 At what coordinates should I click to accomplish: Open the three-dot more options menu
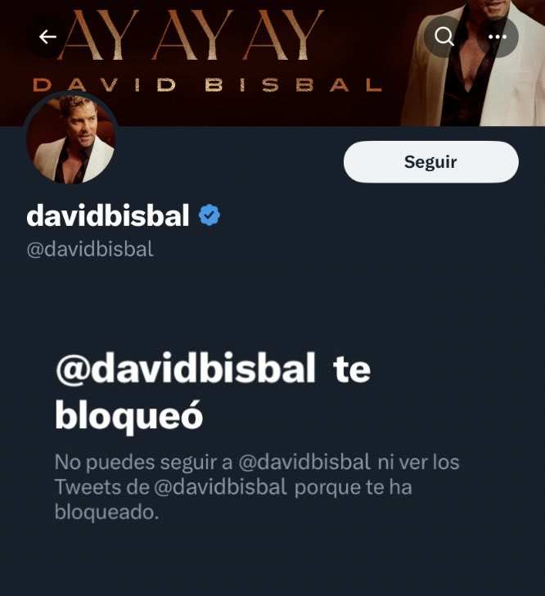(497, 37)
